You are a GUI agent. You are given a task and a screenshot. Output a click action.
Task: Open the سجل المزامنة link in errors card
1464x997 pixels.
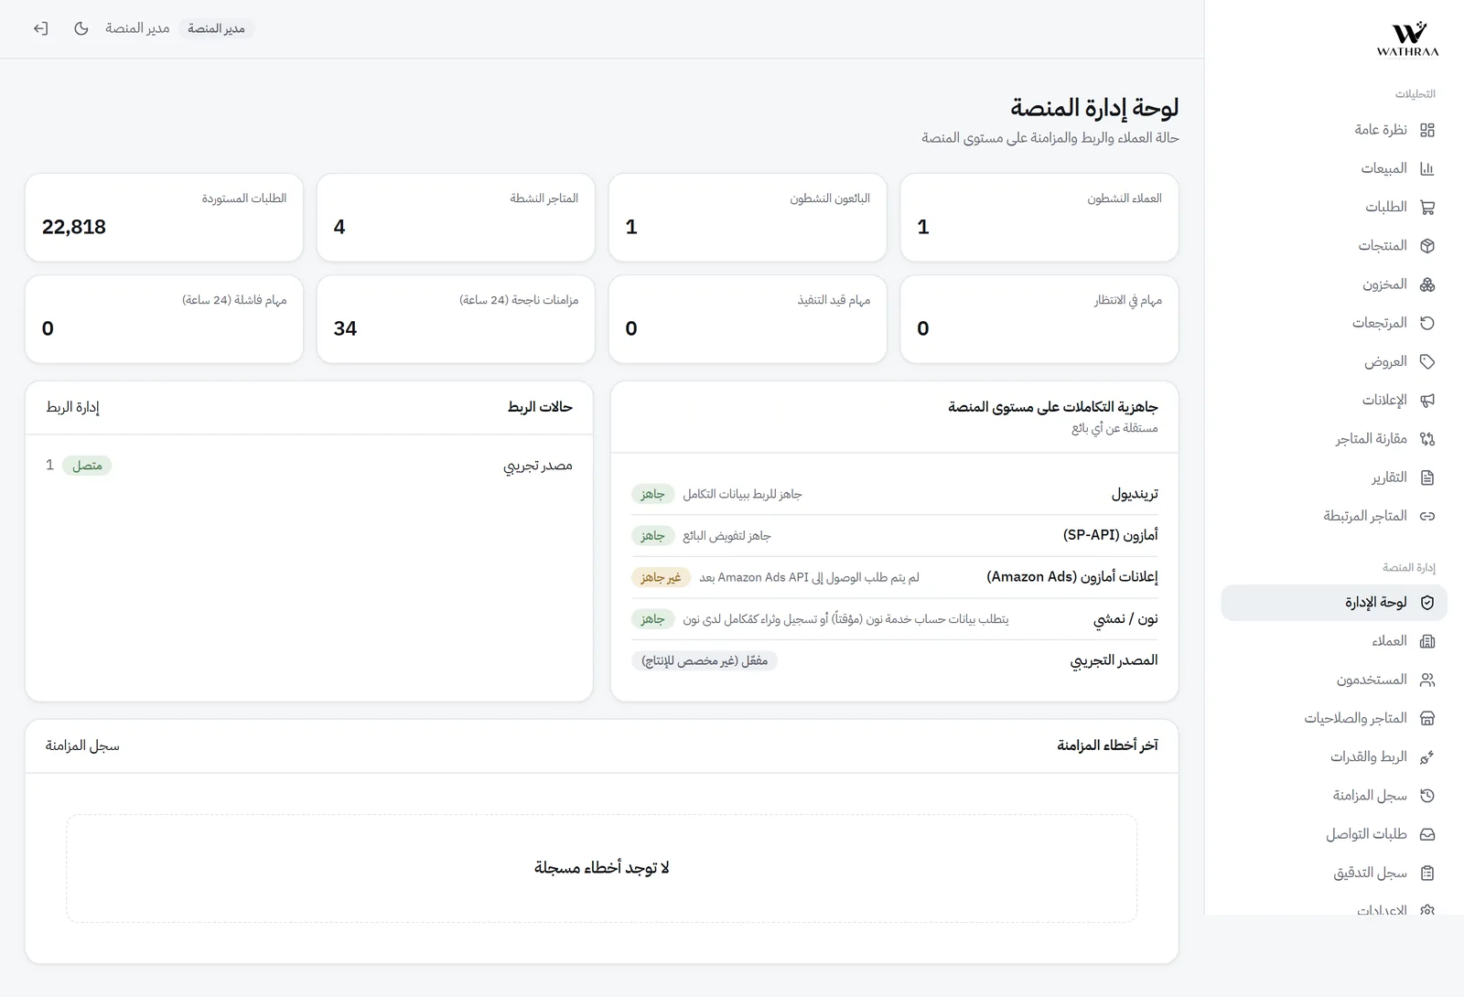(x=82, y=745)
